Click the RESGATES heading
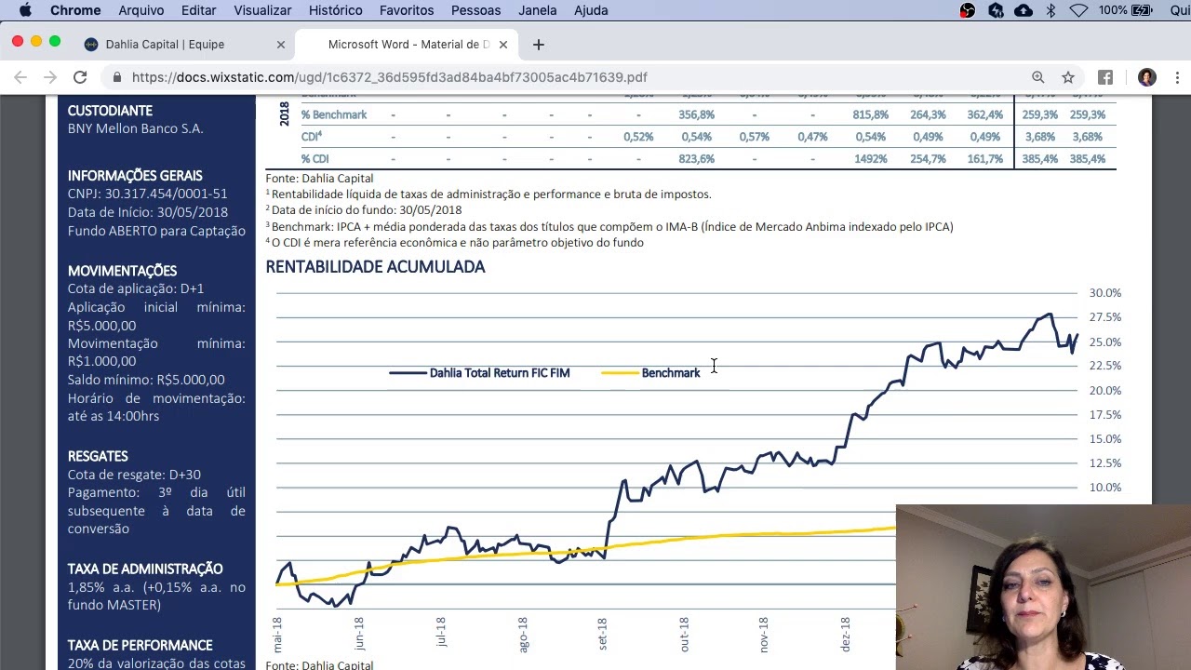 (x=98, y=456)
